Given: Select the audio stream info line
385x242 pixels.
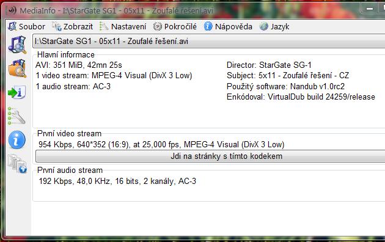Looking at the screenshot, I should 117,181.
